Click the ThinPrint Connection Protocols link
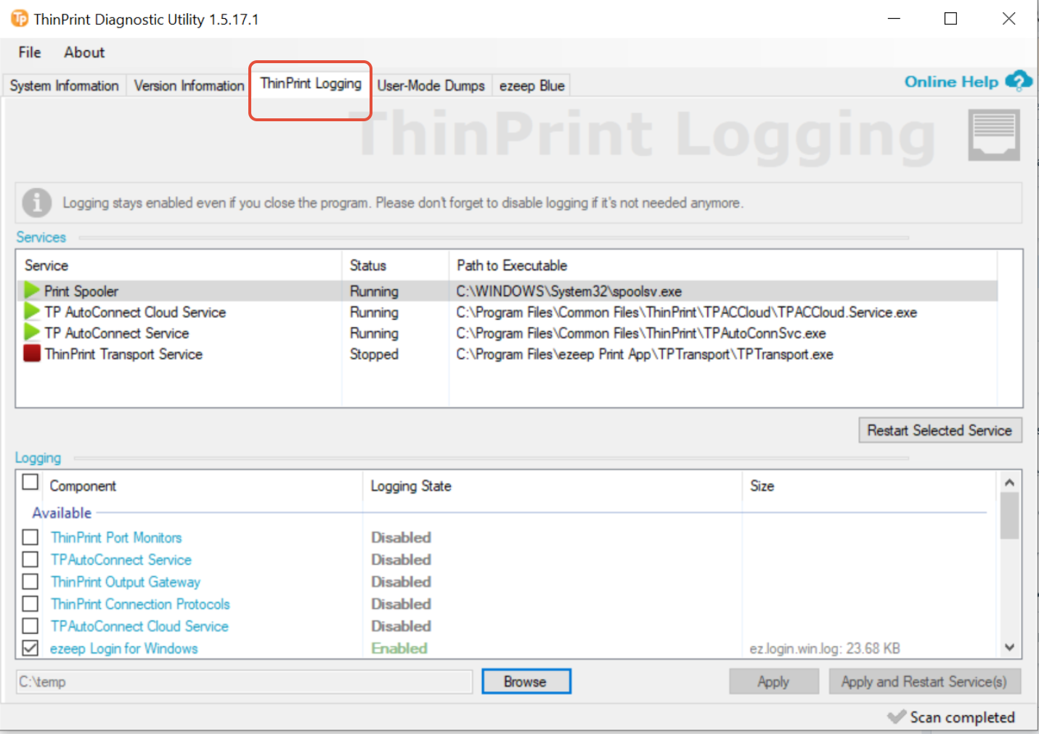The width and height of the screenshot is (1039, 734). coord(140,604)
